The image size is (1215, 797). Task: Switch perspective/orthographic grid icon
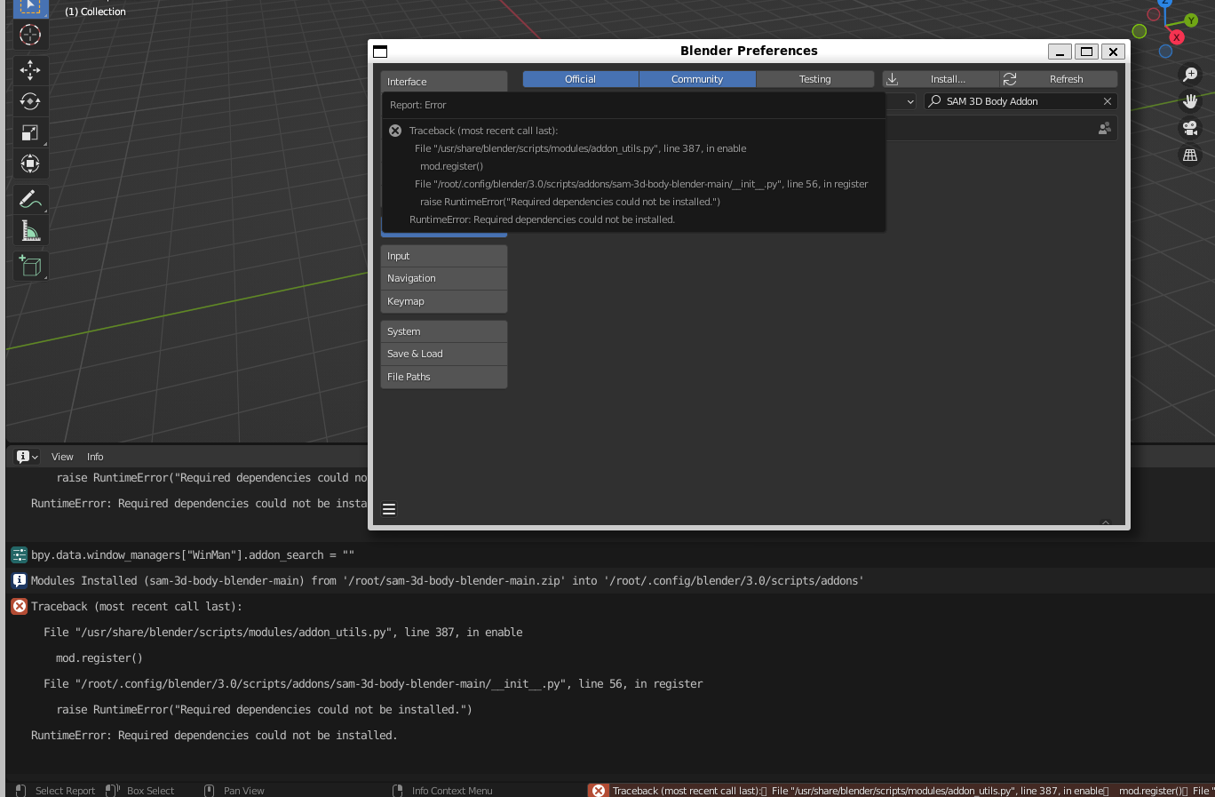(1190, 155)
